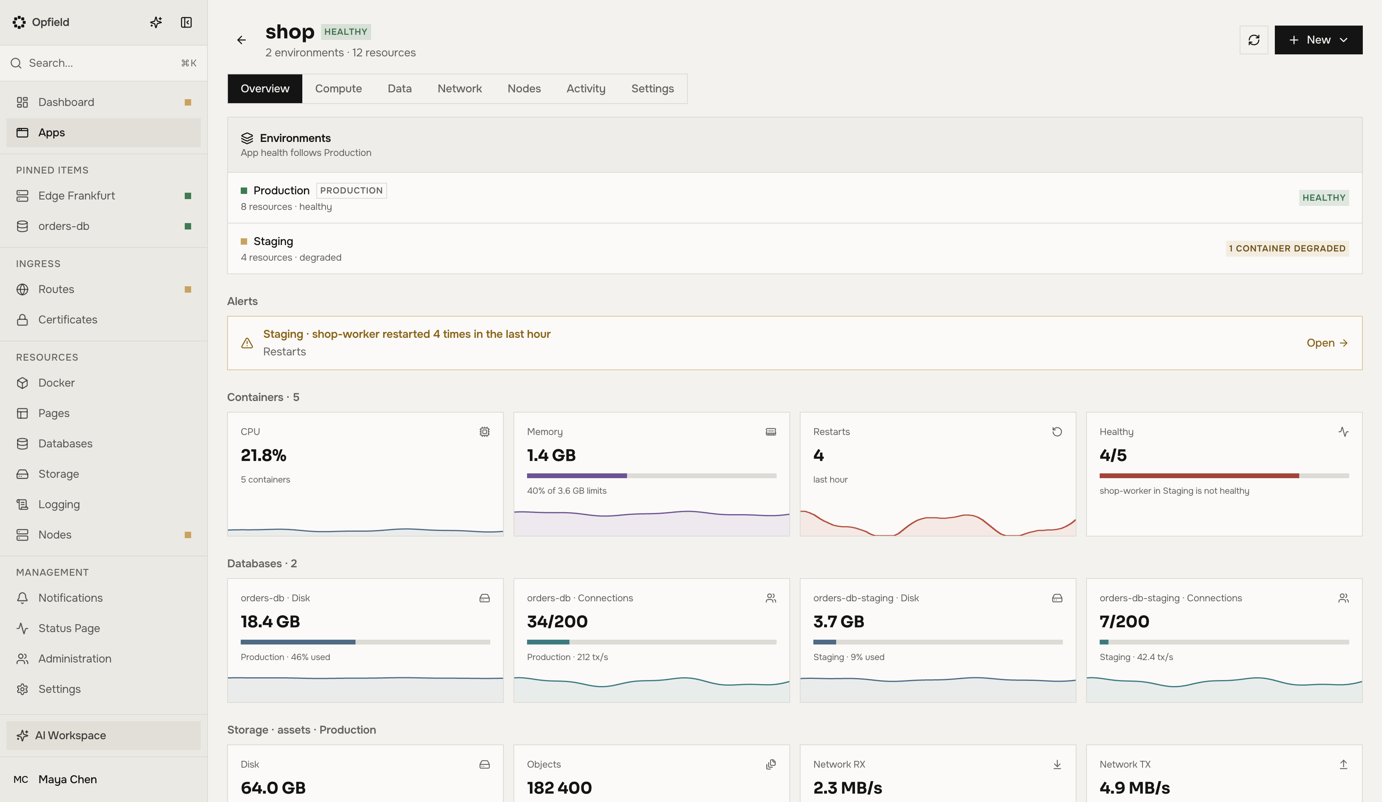This screenshot has width=1382, height=802.
Task: Open Routes under Ingress
Action: coord(104,289)
